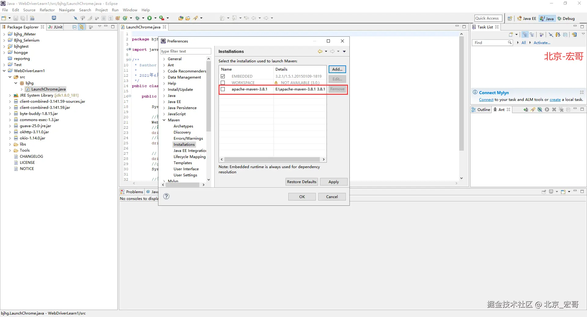The height and width of the screenshot is (317, 587).
Task: Toggle the Scheduled view in Task List
Action: [532, 35]
